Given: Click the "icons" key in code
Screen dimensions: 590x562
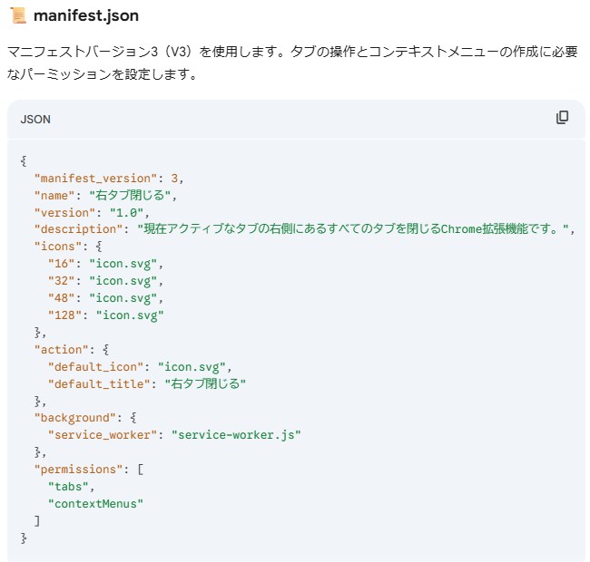Looking at the screenshot, I should pos(57,246).
